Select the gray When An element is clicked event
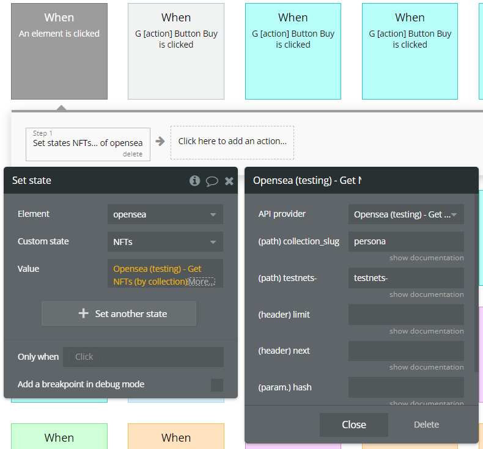483x449 pixels. (59, 51)
